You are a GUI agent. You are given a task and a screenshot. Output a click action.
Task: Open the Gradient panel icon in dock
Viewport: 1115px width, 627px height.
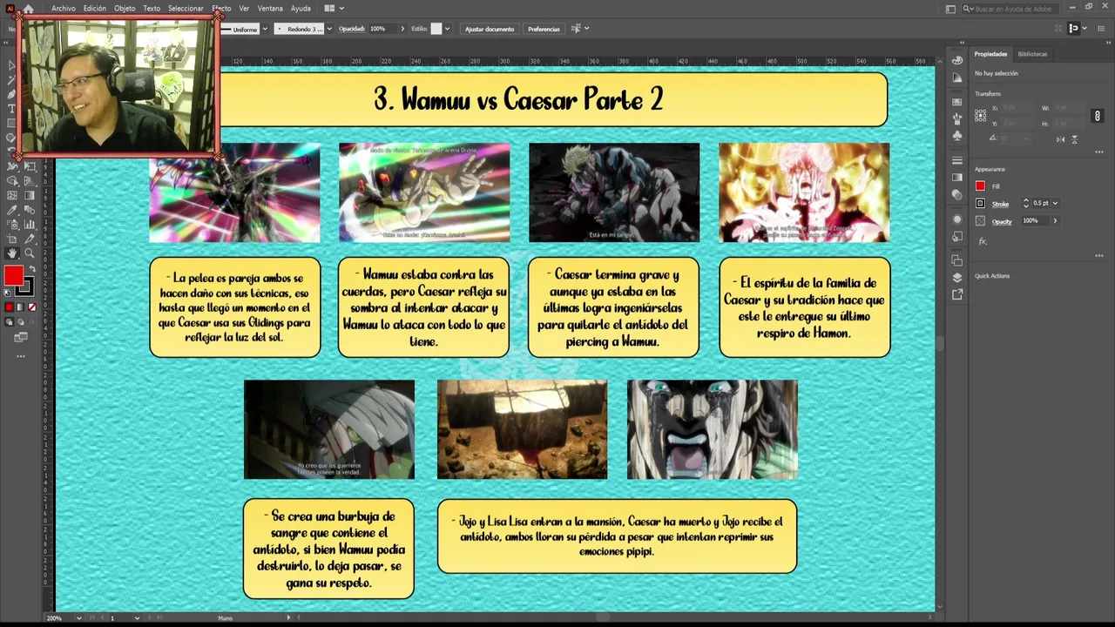coord(957,177)
